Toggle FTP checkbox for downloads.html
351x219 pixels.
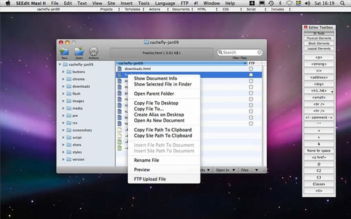[251, 69]
